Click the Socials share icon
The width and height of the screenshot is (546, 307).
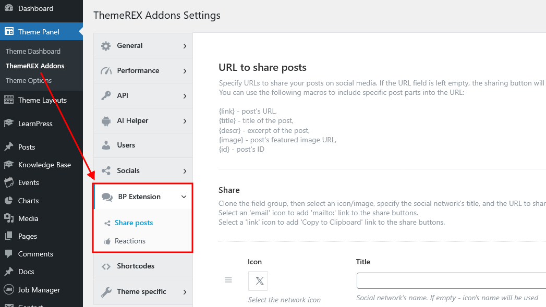coord(106,170)
